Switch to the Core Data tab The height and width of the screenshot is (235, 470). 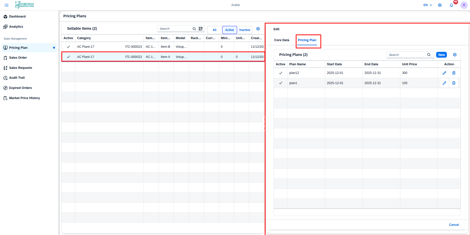(x=281, y=40)
